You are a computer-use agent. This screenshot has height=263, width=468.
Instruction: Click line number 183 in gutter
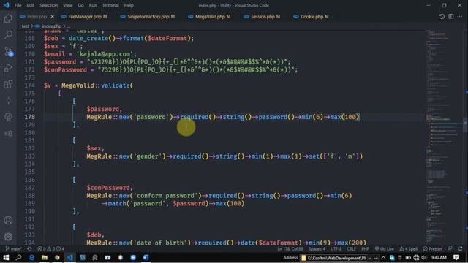(x=29, y=156)
